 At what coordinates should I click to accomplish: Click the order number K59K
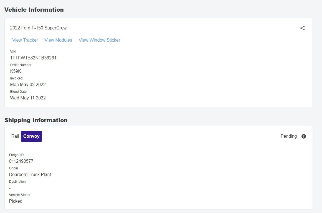pos(16,71)
